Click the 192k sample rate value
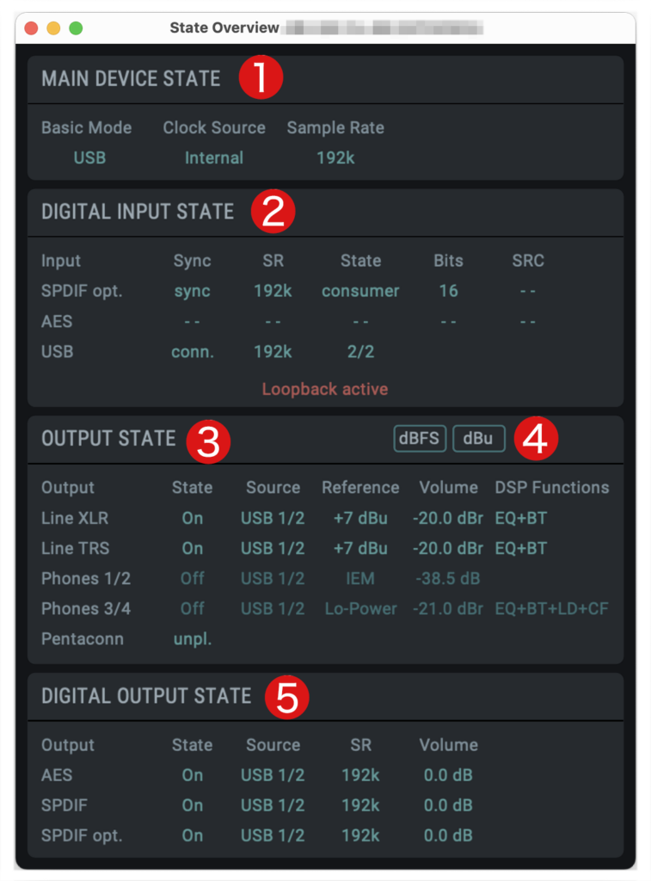 tap(335, 157)
